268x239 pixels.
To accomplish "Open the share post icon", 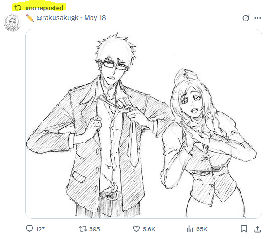I will coord(257,229).
